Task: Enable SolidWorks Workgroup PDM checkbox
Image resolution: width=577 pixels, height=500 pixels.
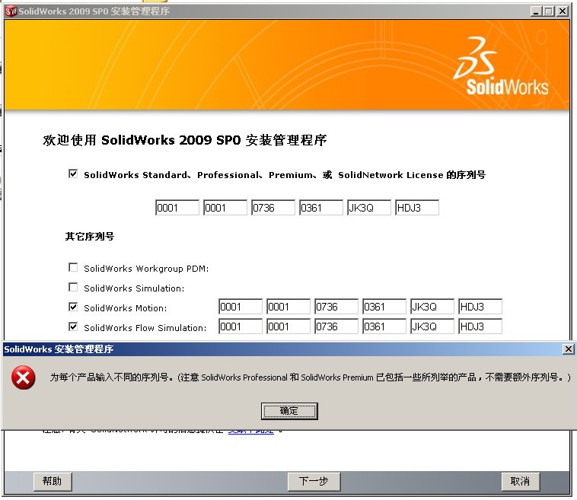Action: 73,267
